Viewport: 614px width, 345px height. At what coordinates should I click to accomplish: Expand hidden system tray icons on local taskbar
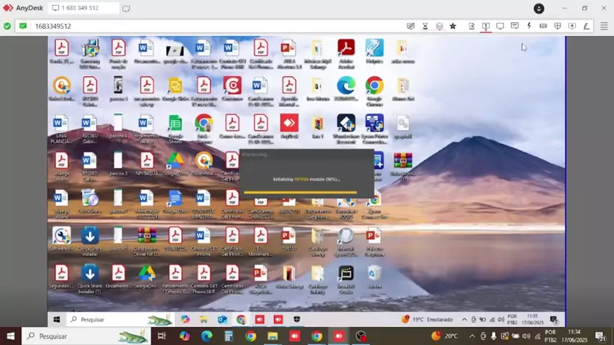(x=472, y=336)
